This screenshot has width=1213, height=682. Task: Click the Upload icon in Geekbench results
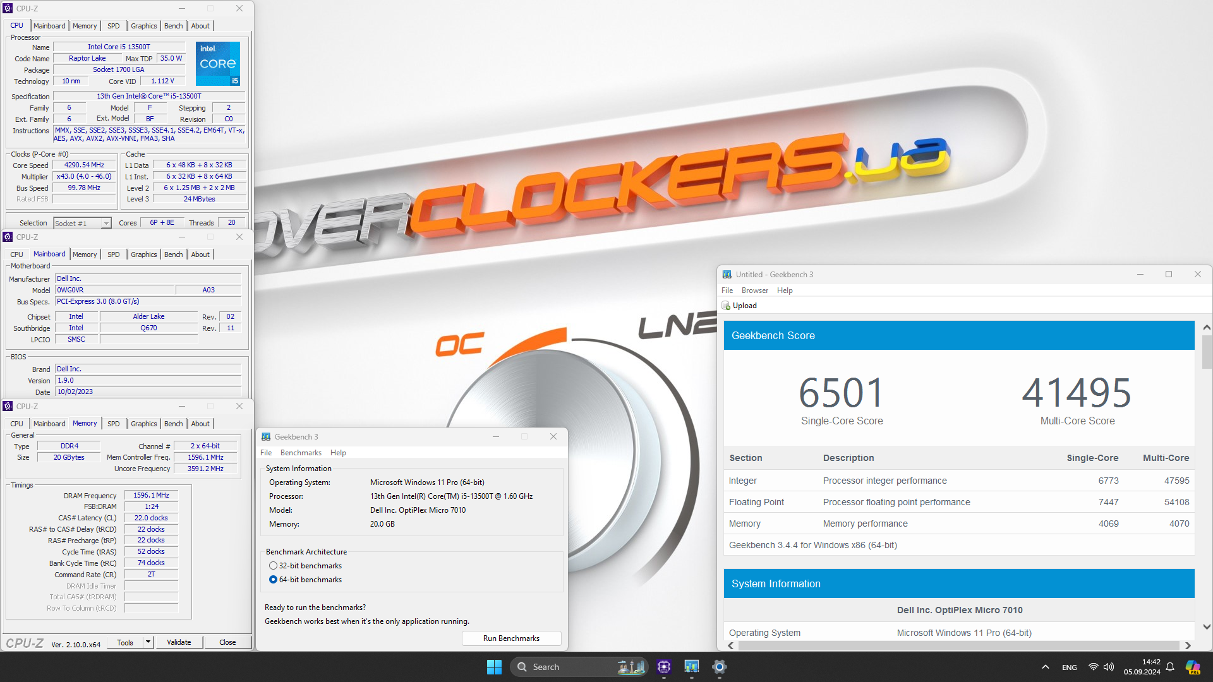pos(726,306)
